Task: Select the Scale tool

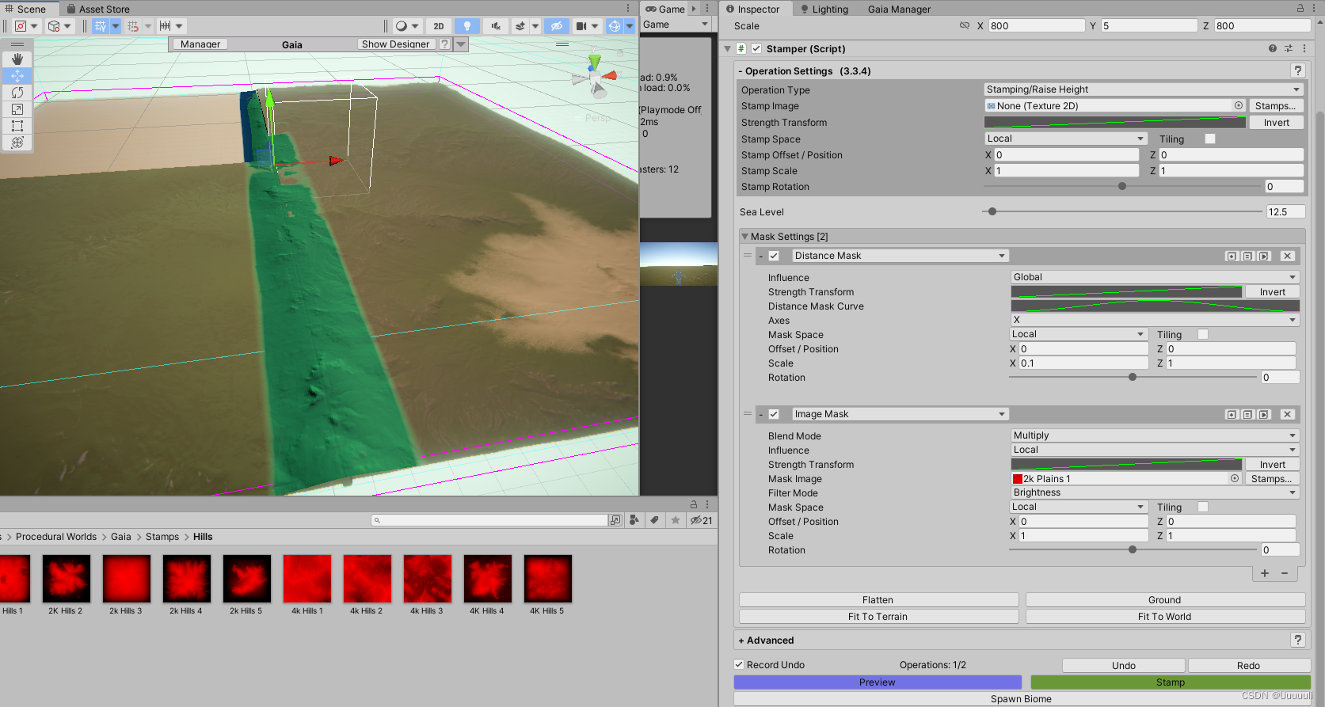Action: 17,109
